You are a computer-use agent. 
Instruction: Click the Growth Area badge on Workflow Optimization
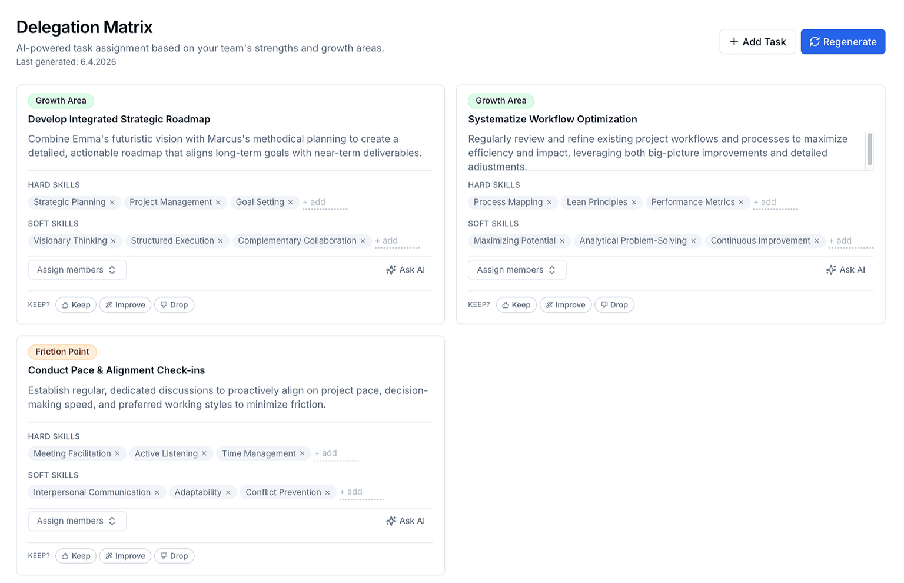[501, 101]
